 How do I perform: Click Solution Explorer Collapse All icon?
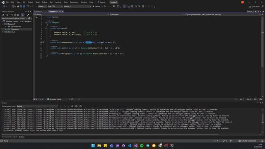15,15
